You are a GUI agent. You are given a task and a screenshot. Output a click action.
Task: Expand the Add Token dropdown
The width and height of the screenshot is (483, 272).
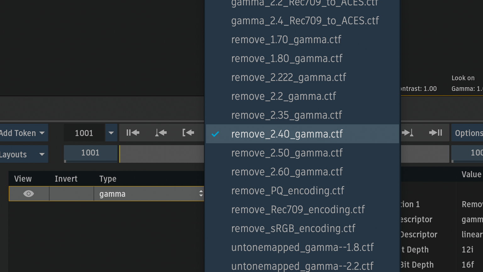click(x=23, y=133)
